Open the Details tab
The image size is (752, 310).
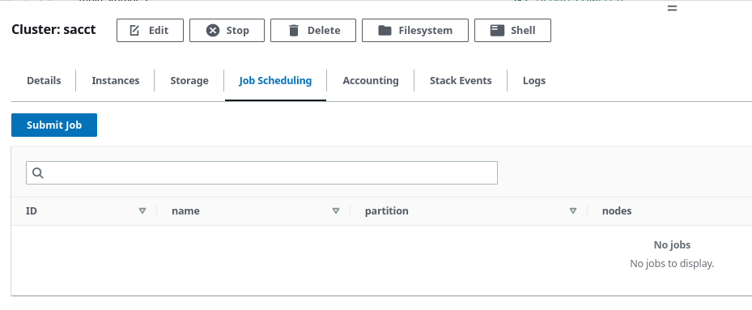pyautogui.click(x=44, y=81)
